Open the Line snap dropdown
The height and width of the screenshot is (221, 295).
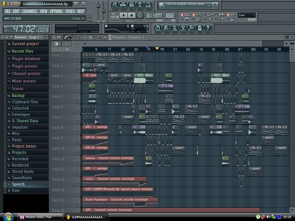(x=247, y=15)
